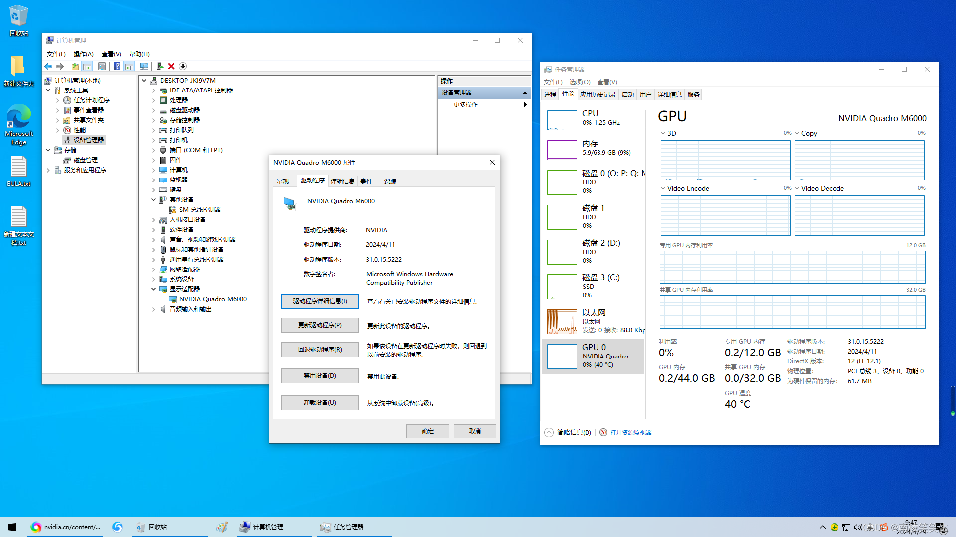
Task: Show hidden tray icons chevron
Action: pos(822,527)
